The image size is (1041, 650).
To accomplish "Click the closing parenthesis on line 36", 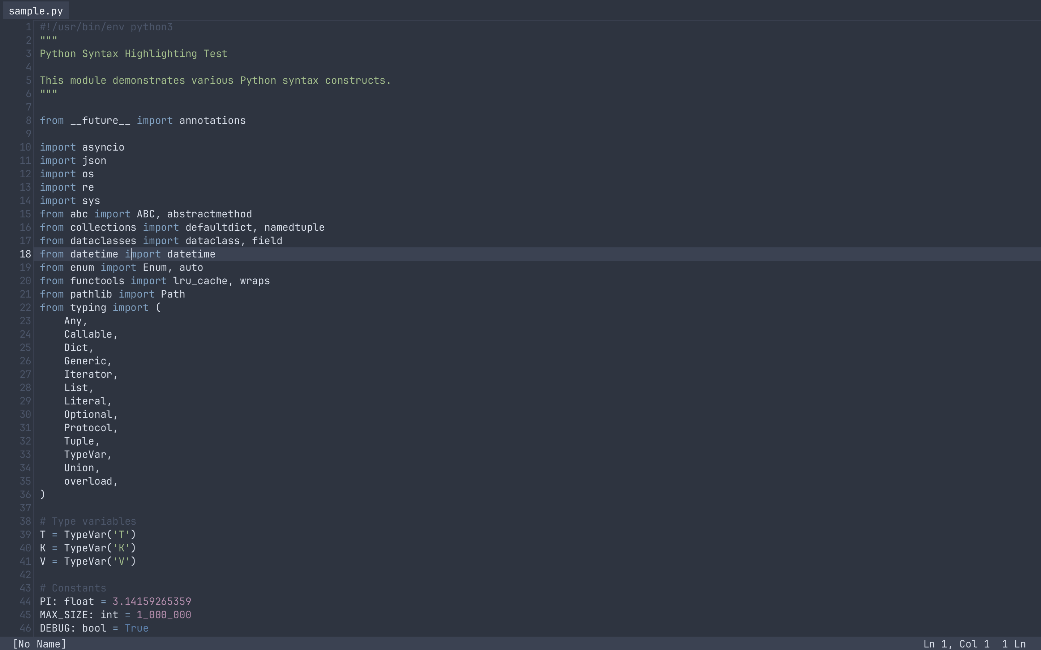I will pyautogui.click(x=42, y=494).
